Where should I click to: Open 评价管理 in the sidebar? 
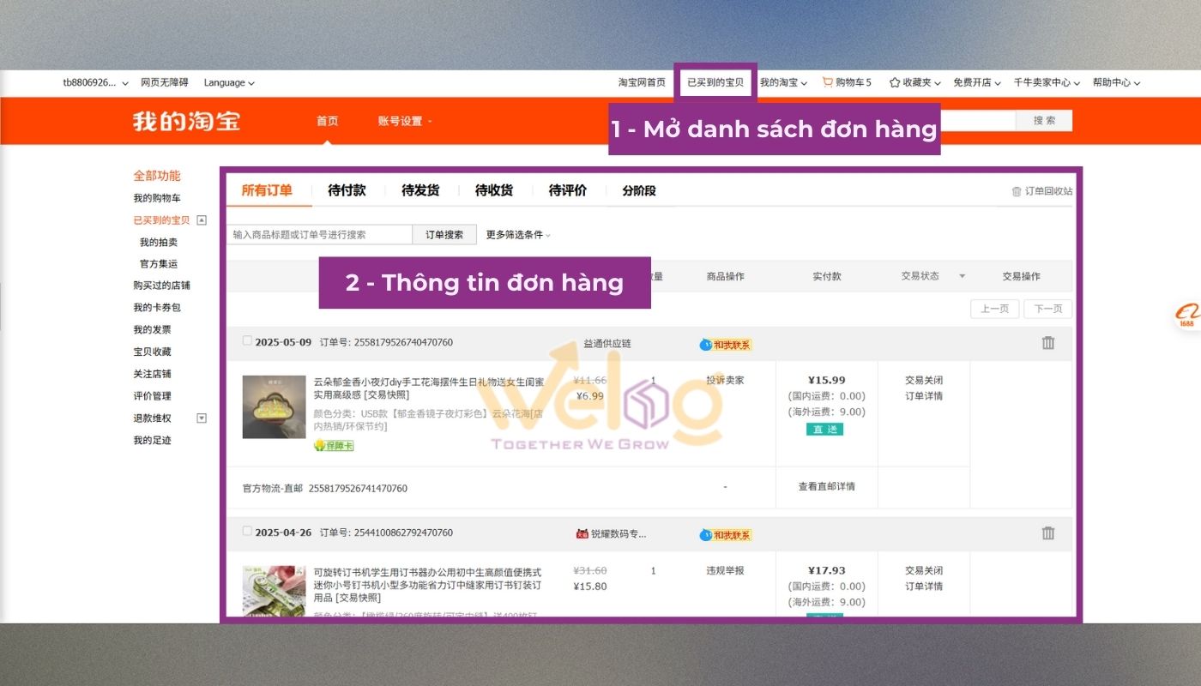tap(152, 396)
